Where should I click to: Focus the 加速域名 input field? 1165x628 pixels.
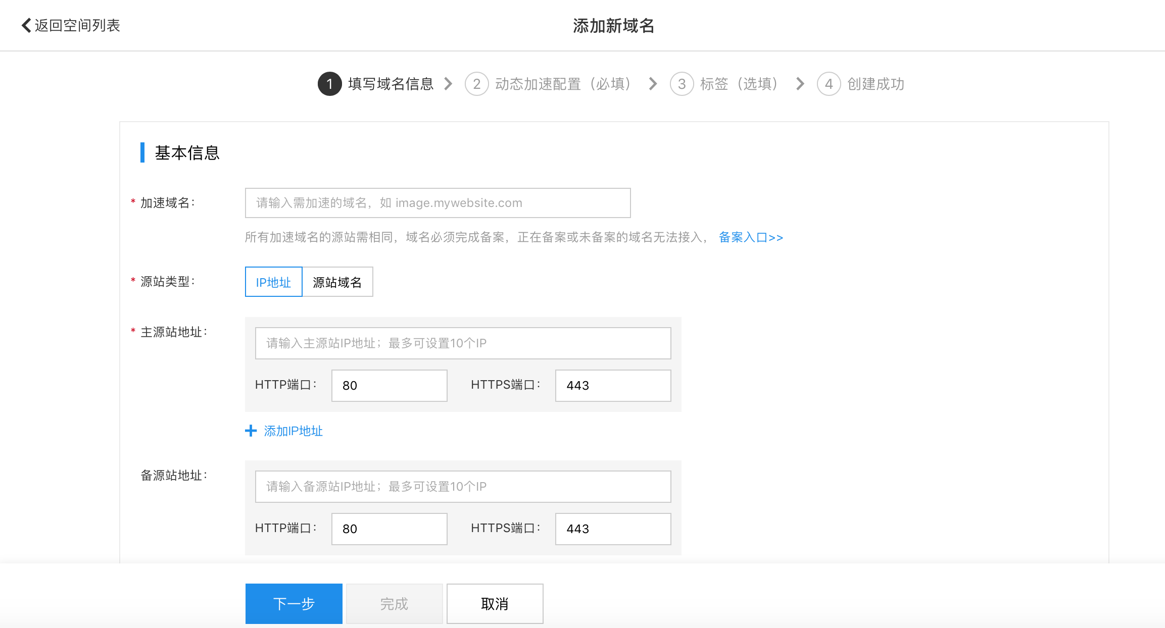click(438, 203)
